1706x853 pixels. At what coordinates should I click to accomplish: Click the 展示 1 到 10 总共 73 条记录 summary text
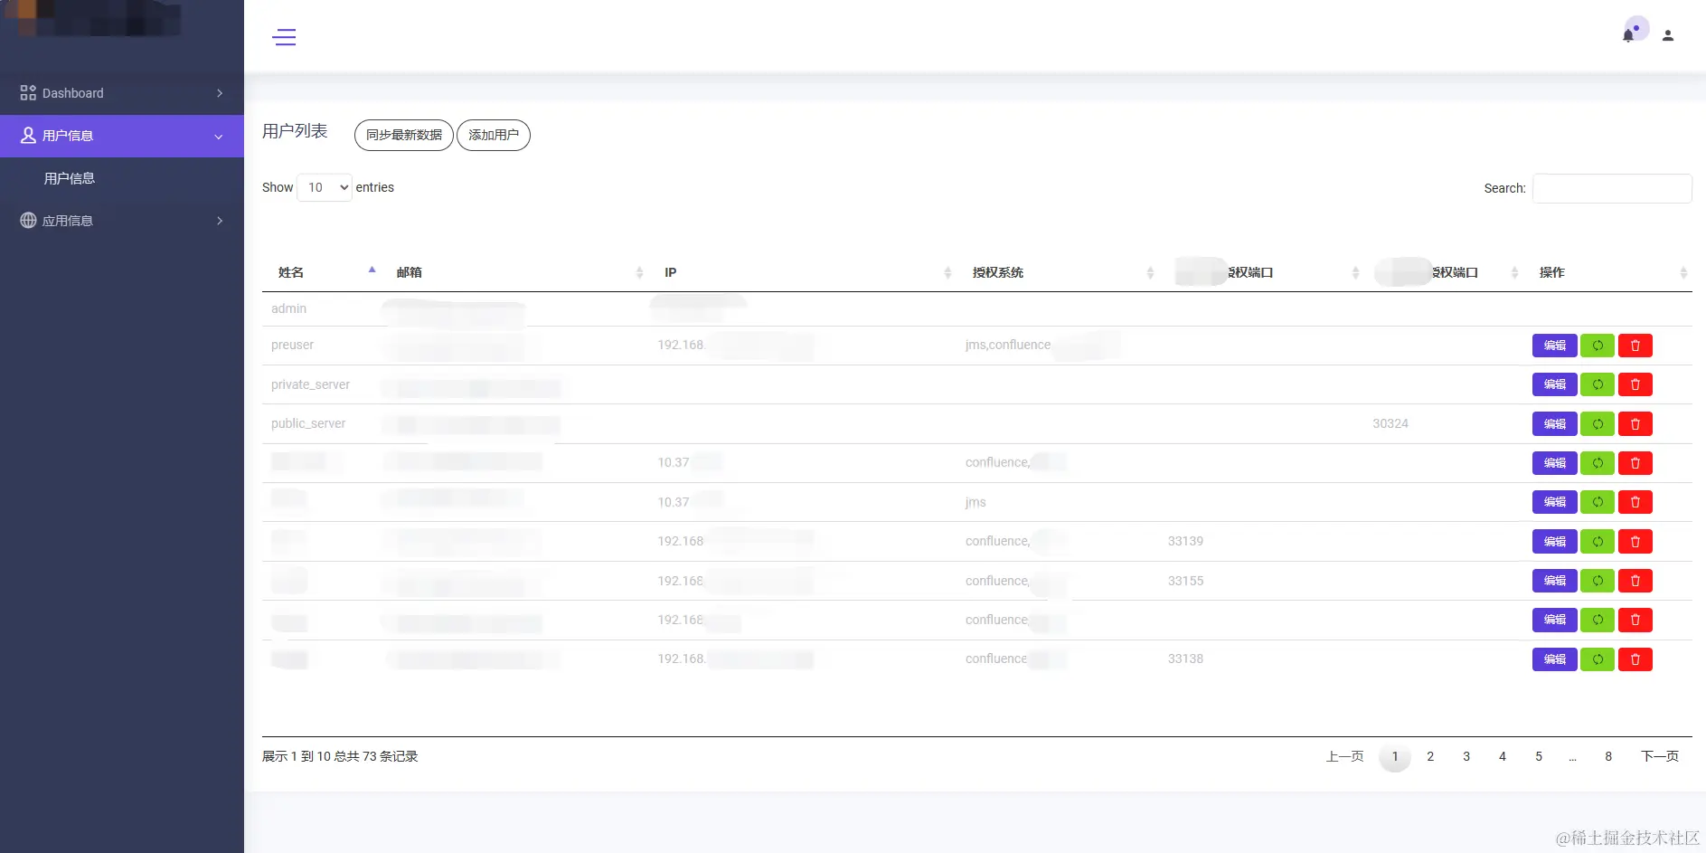340,756
